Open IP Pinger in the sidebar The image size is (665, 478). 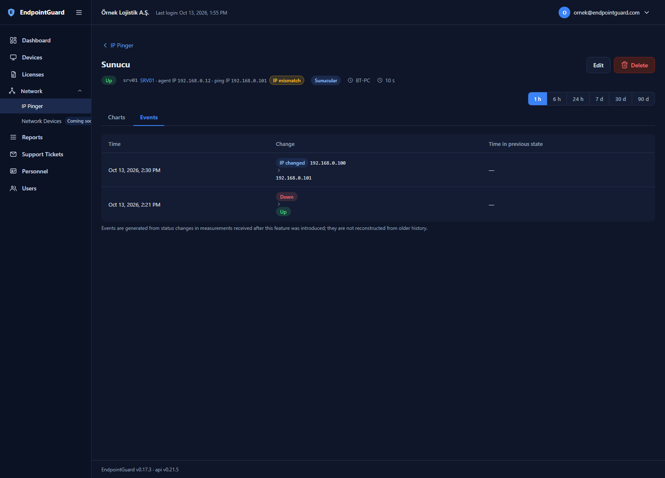[x=46, y=106]
